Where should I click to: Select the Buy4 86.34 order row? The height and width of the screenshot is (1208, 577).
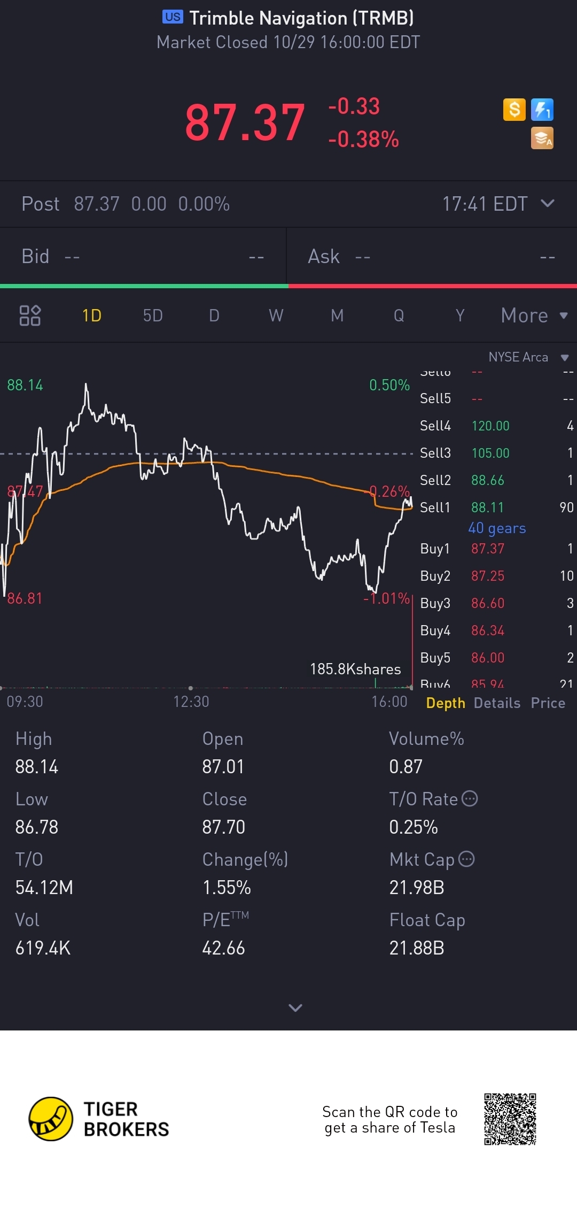tap(496, 630)
